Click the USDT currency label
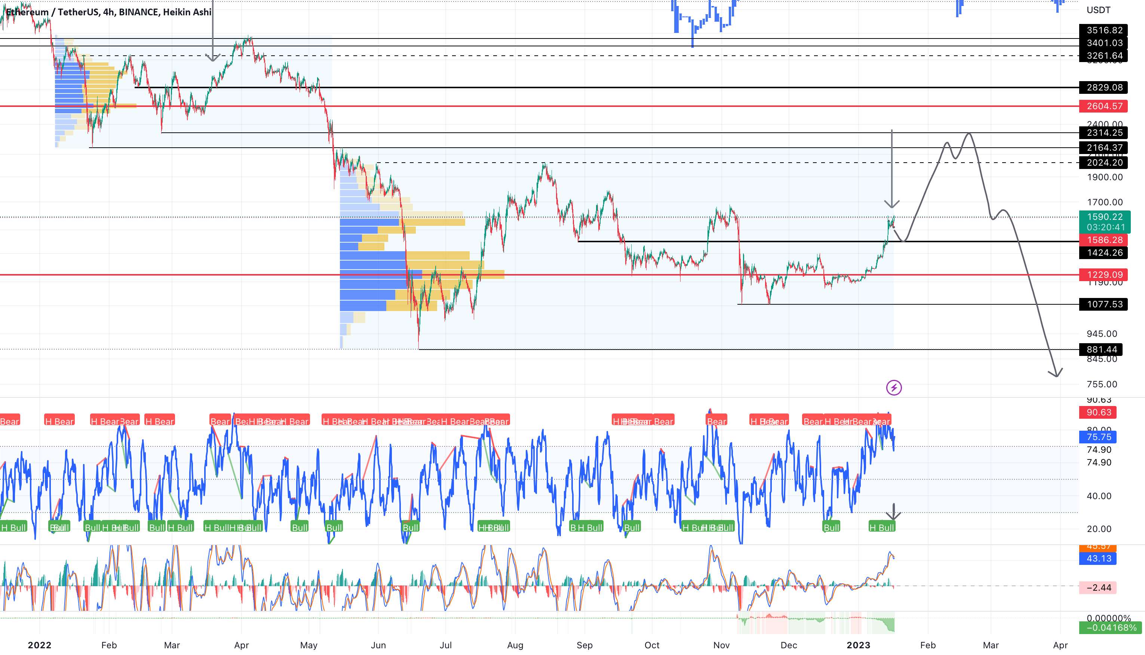Screen dimensions: 1145x655 [1099, 10]
